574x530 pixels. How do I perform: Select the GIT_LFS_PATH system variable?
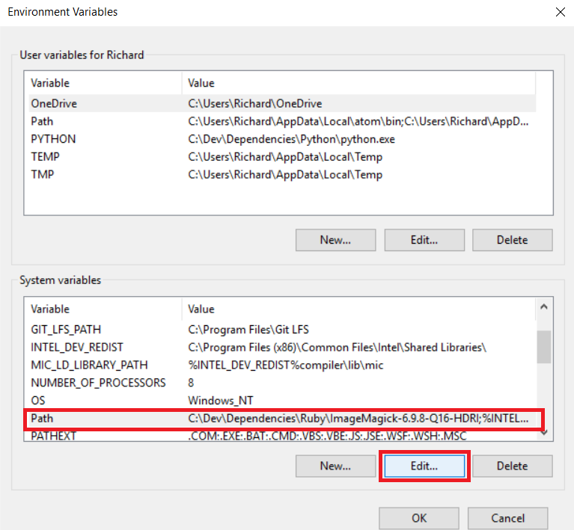click(x=282, y=330)
